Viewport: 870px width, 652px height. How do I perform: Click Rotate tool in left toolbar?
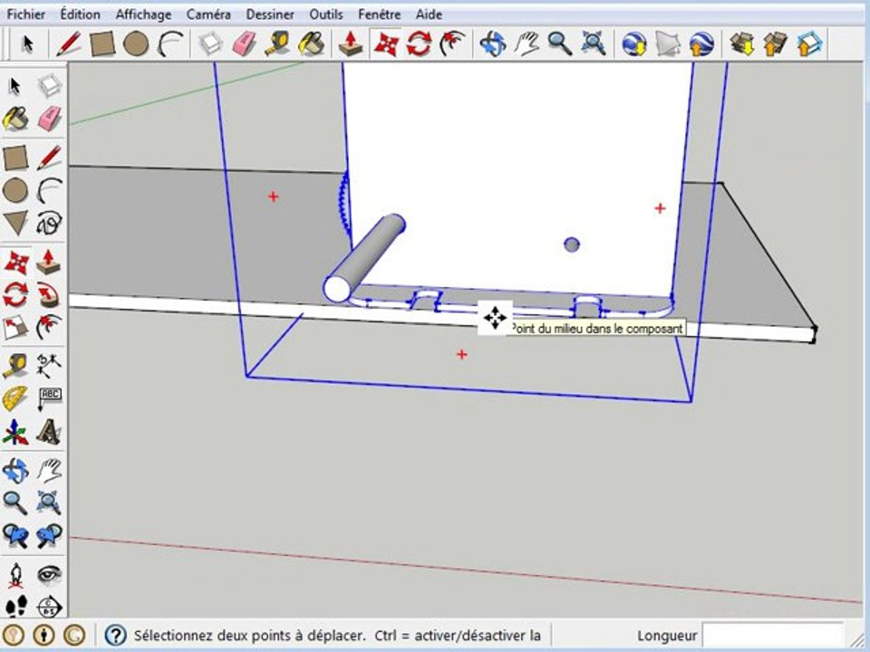click(15, 294)
